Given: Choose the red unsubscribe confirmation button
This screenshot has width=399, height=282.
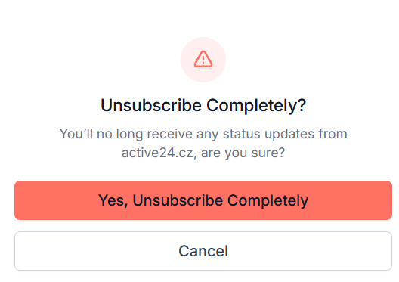Looking at the screenshot, I should [x=203, y=200].
